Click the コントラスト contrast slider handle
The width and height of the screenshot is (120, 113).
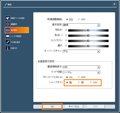(88, 41)
